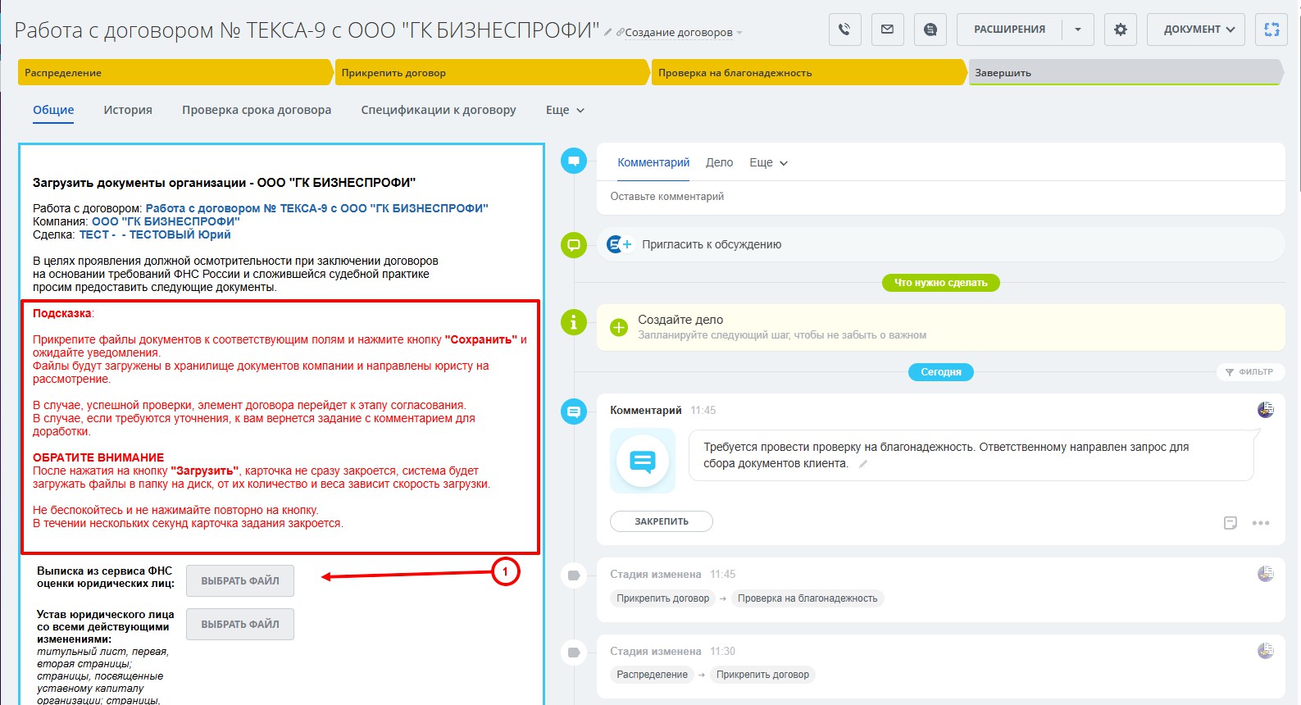Click the note icon in comment card
This screenshot has width=1301, height=705.
coord(1230,523)
